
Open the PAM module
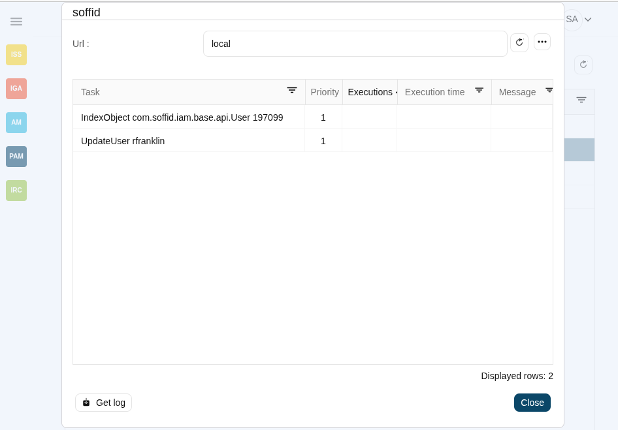pyautogui.click(x=16, y=157)
